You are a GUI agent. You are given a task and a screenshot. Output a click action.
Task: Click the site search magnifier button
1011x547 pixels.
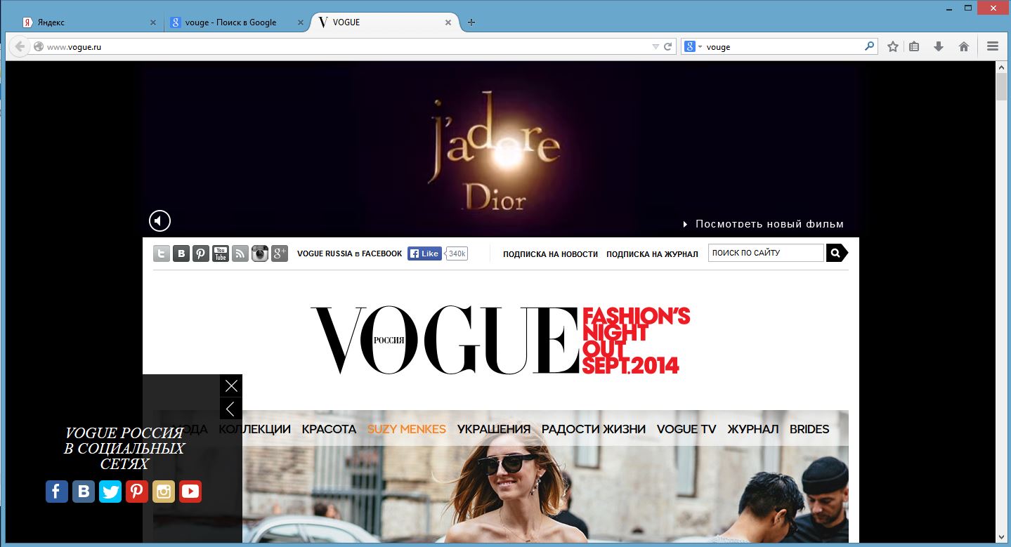point(836,253)
